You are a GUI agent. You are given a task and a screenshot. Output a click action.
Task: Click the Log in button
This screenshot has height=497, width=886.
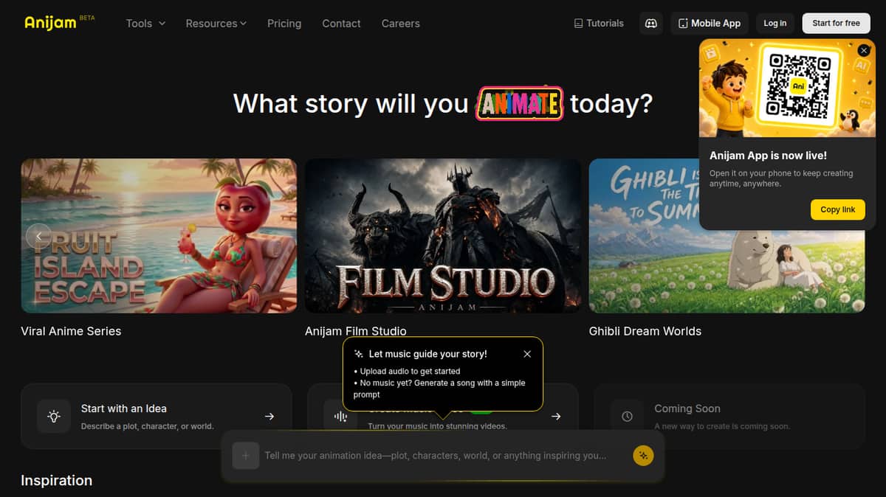775,23
